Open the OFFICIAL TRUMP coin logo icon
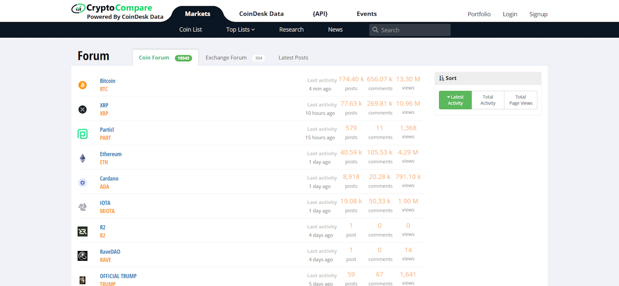619x286 pixels. click(x=83, y=280)
